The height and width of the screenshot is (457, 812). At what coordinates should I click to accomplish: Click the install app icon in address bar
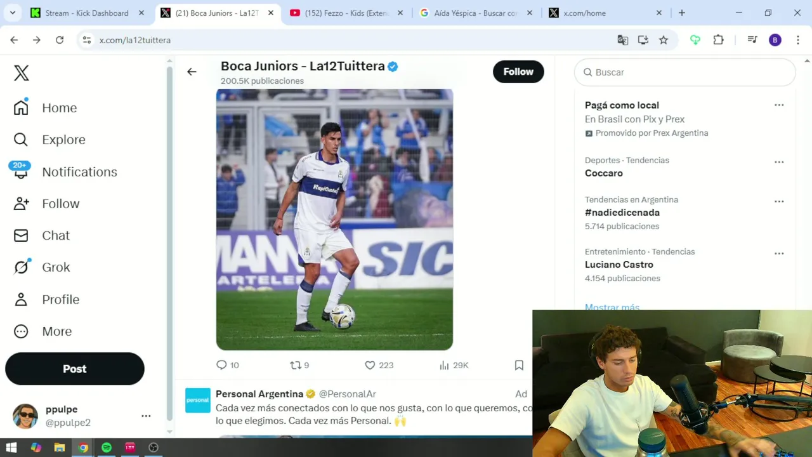pos(643,40)
